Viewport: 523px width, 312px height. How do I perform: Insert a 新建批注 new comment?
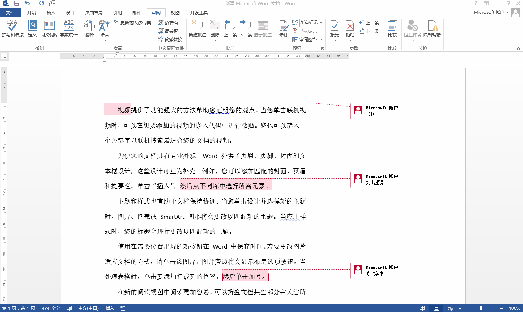pyautogui.click(x=196, y=29)
